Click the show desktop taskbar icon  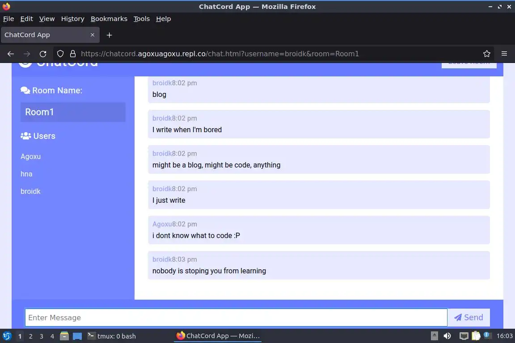pyautogui.click(x=77, y=336)
